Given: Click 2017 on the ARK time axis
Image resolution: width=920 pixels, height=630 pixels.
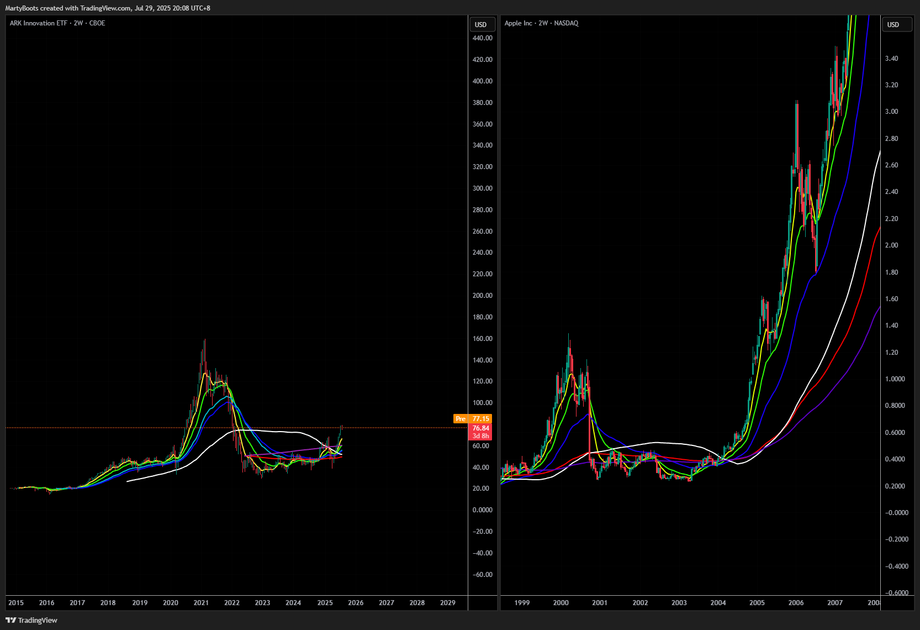Looking at the screenshot, I should pos(77,603).
